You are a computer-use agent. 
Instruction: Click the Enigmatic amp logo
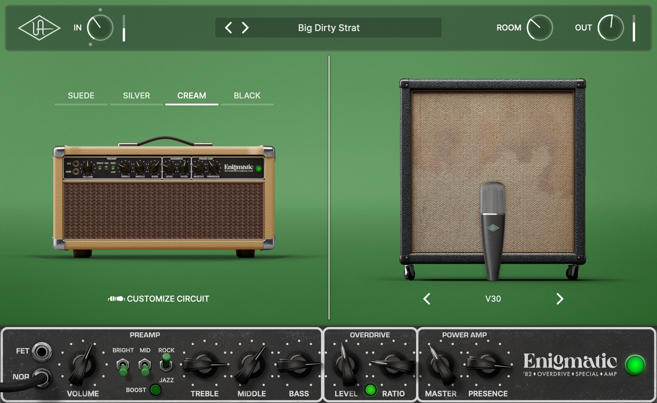pos(570,365)
